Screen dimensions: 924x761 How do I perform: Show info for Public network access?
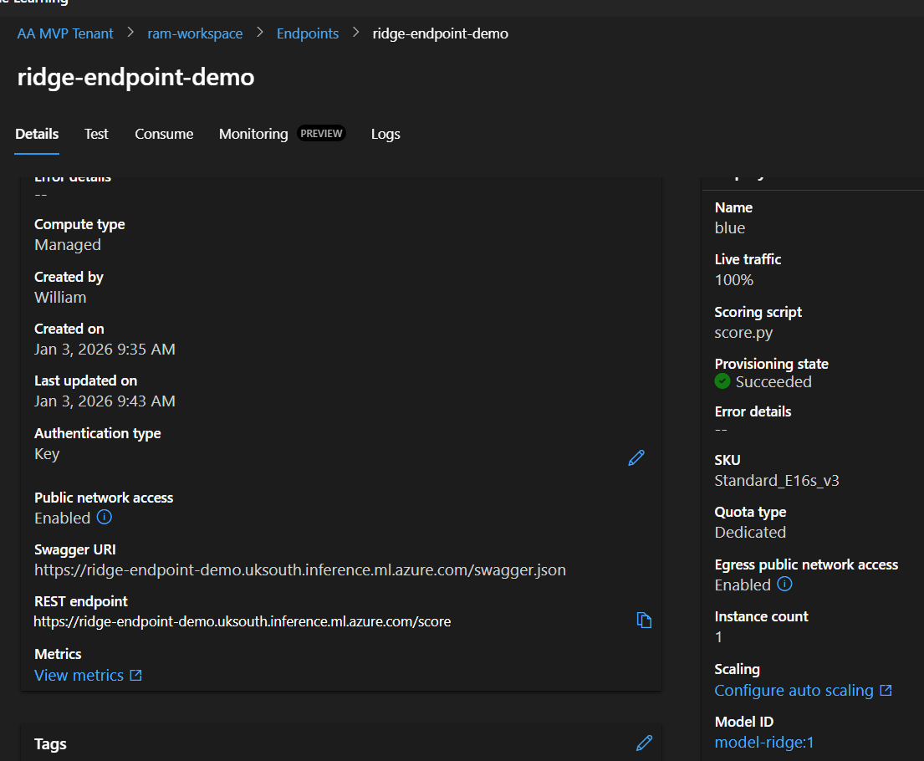coord(105,518)
